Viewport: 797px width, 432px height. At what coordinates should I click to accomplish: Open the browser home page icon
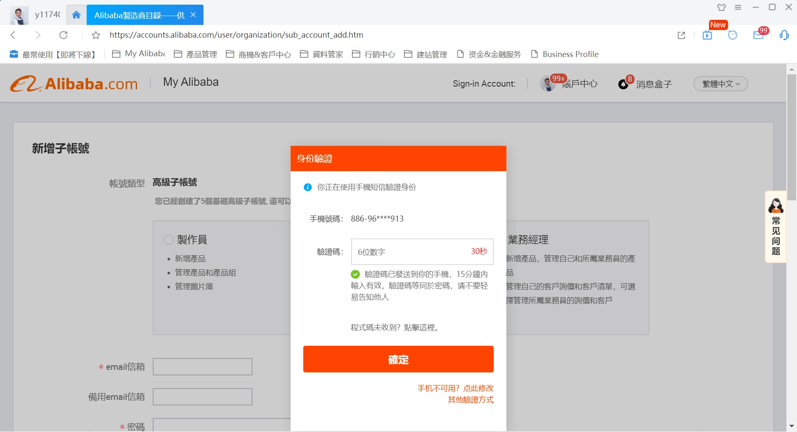click(76, 15)
